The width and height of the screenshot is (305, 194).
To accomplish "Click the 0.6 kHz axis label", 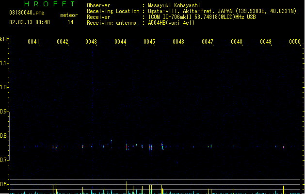I will tap(4, 184).
